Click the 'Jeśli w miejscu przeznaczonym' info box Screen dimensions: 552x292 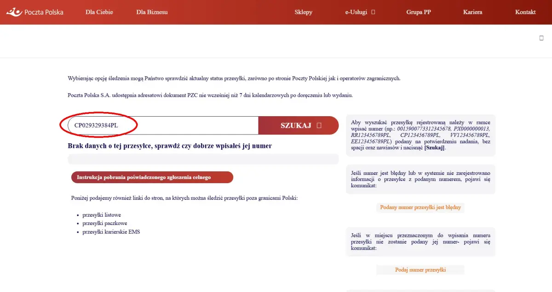click(420, 241)
